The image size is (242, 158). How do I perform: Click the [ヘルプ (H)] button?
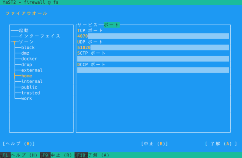coord(19,144)
